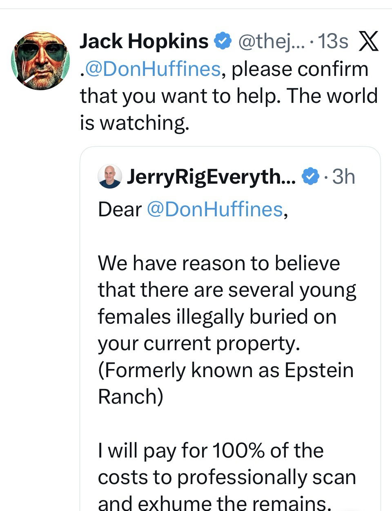392x511 pixels.
Task: Open Jack Hopkins' profile avatar
Action: 40,60
